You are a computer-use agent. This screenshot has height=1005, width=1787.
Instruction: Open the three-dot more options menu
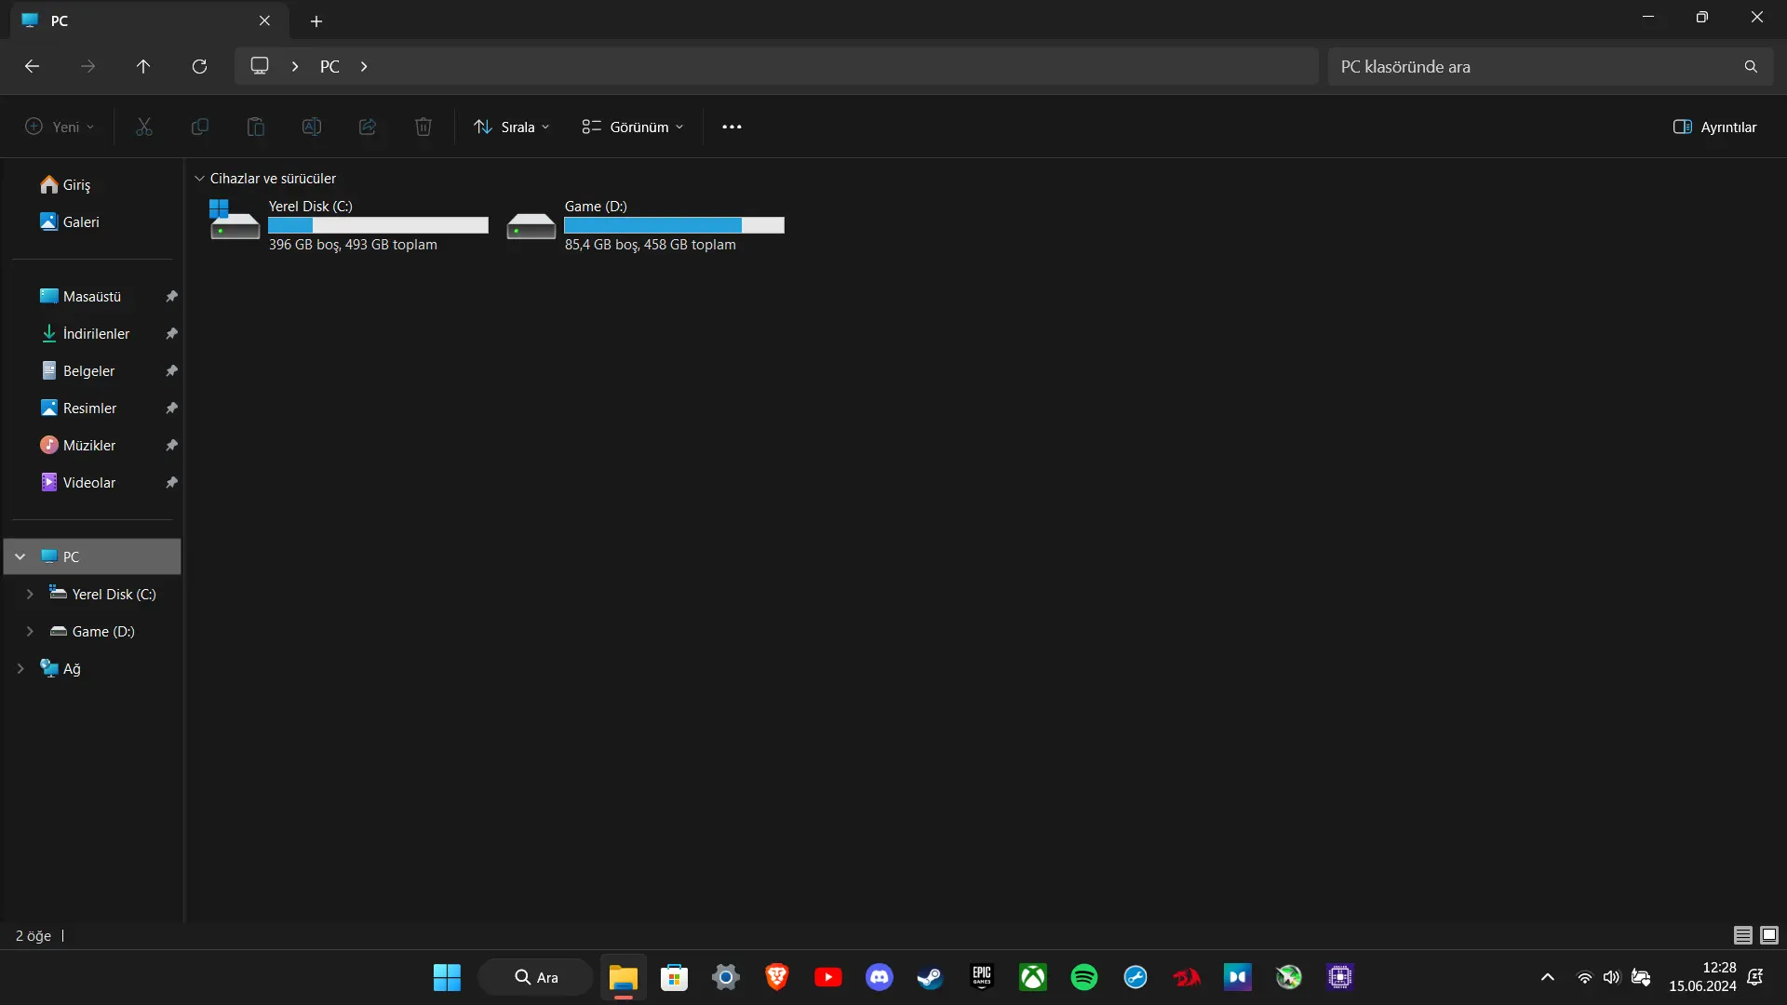732,127
